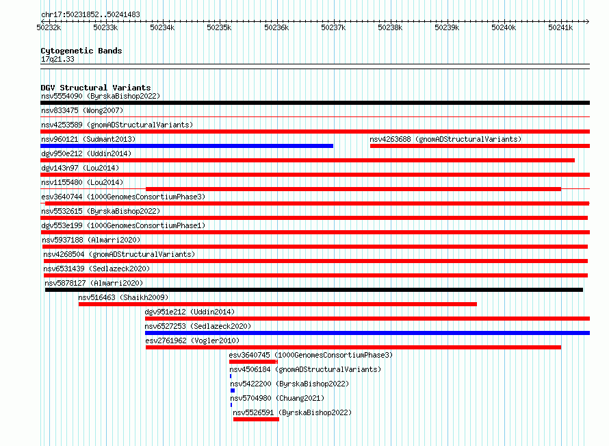Open nsv833475 (Wong2007) variant label

[x=82, y=110]
